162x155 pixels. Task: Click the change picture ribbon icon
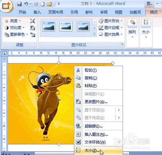32,28
